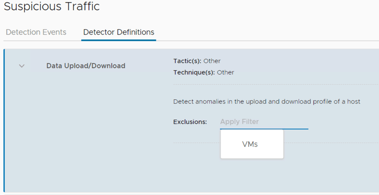379x195 pixels.
Task: Choose VMs from the filter dropdown
Action: click(250, 144)
